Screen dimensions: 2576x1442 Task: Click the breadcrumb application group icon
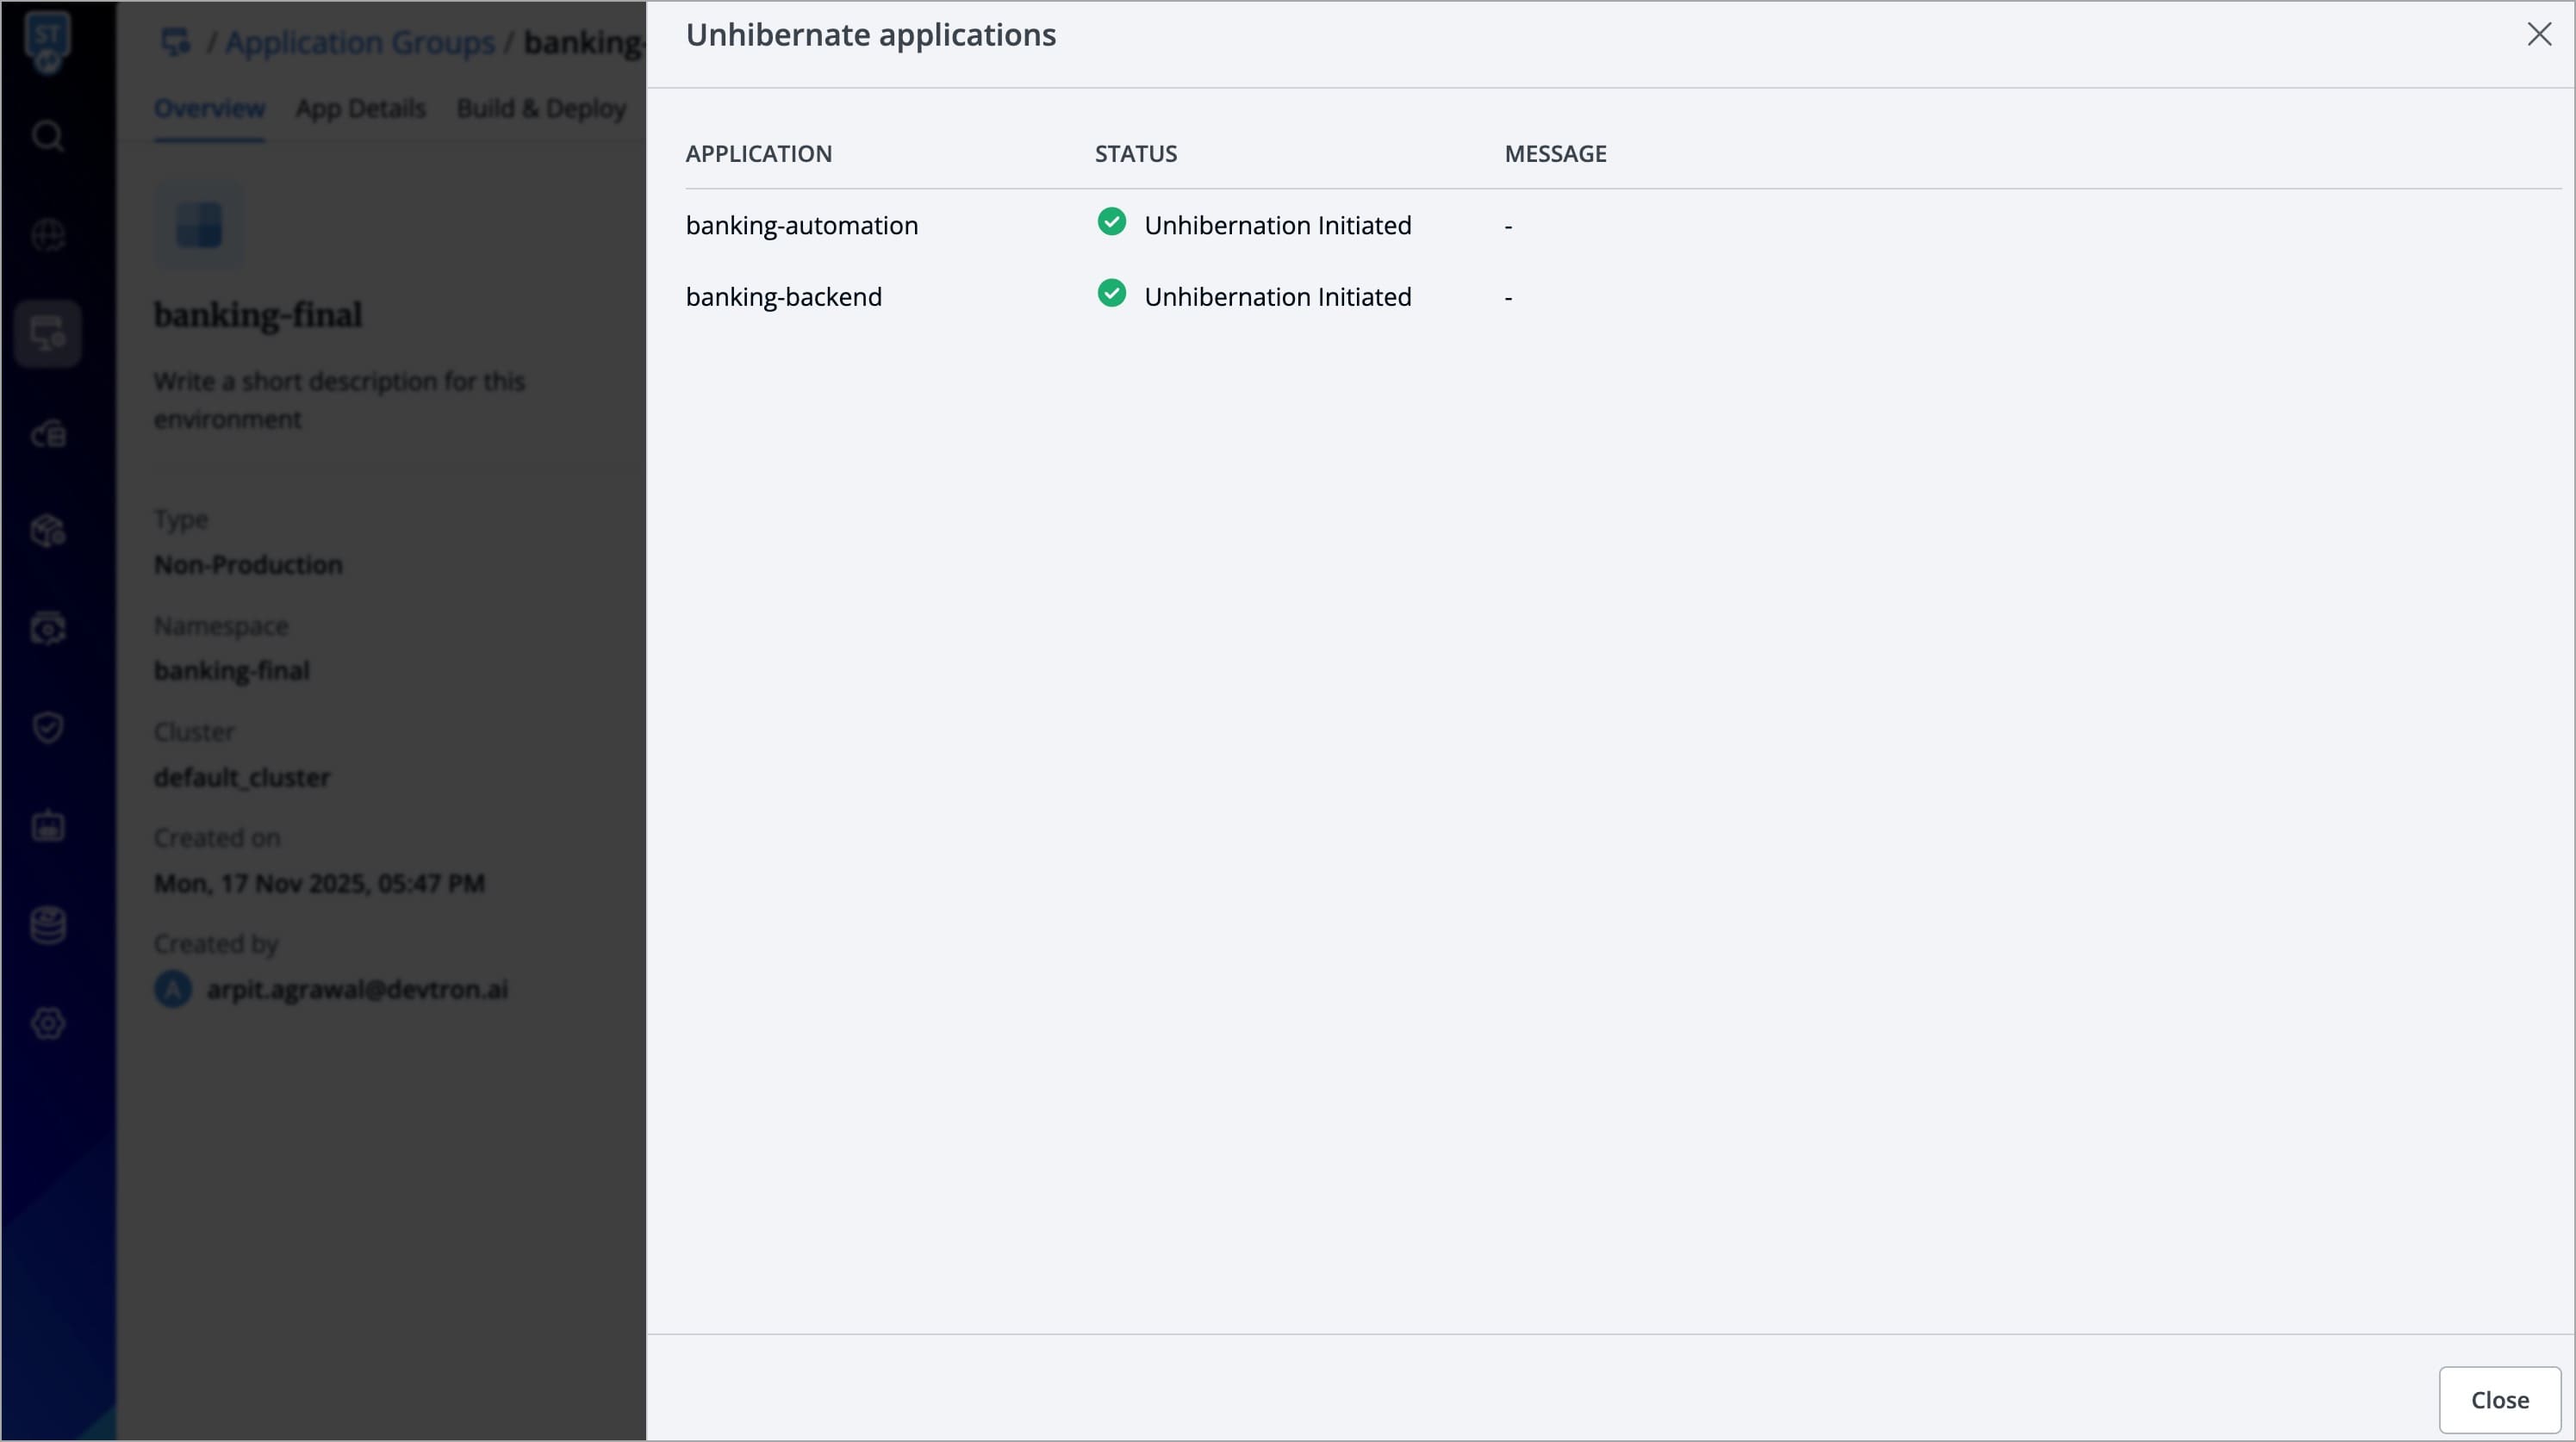tap(176, 42)
